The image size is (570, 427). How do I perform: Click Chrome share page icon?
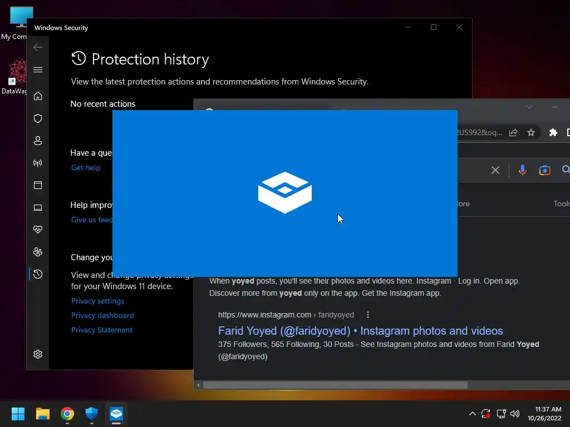click(x=513, y=132)
